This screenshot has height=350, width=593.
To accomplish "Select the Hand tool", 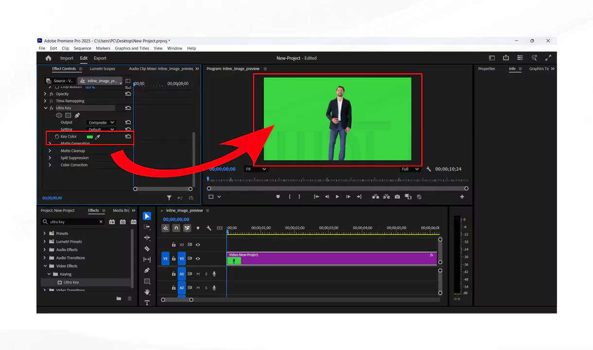I will point(147,292).
